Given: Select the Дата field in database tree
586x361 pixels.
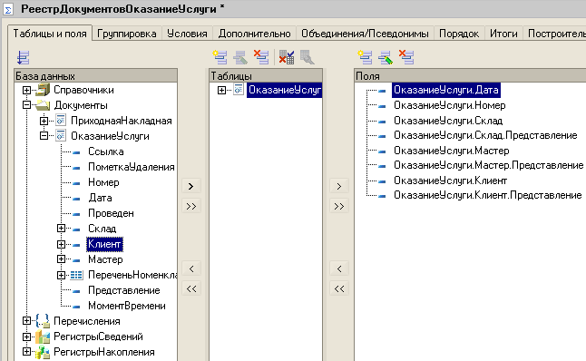Looking at the screenshot, I should pyautogui.click(x=100, y=198).
